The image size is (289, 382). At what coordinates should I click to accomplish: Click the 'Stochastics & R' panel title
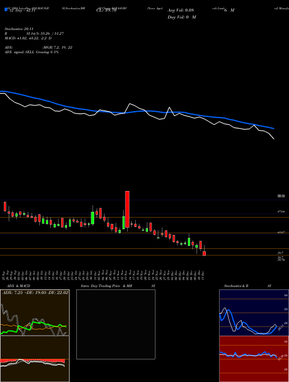point(236,286)
